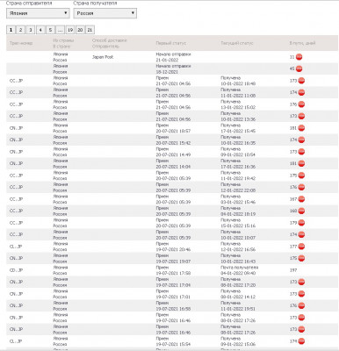Click stop icon for row received 11-01-2022 19:42
The width and height of the screenshot is (339, 351).
pos(301,175)
